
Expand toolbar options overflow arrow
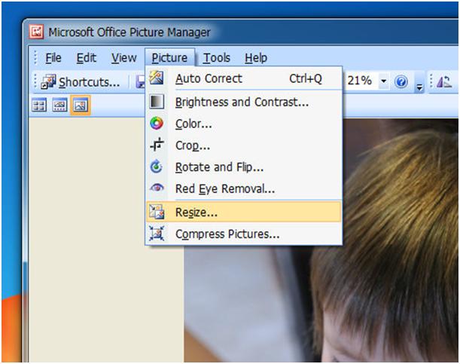pyautogui.click(x=419, y=87)
